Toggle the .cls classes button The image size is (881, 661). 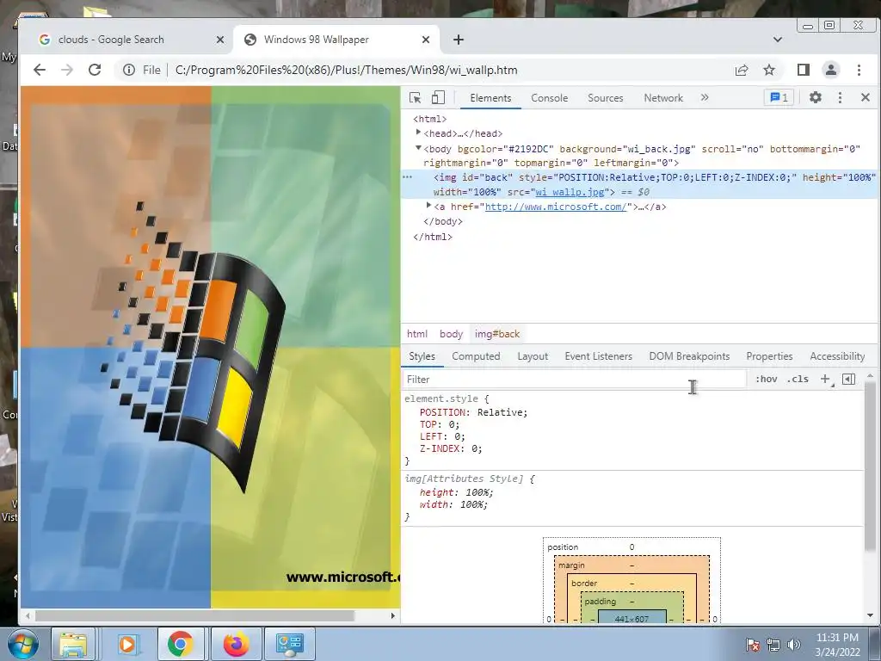click(798, 380)
